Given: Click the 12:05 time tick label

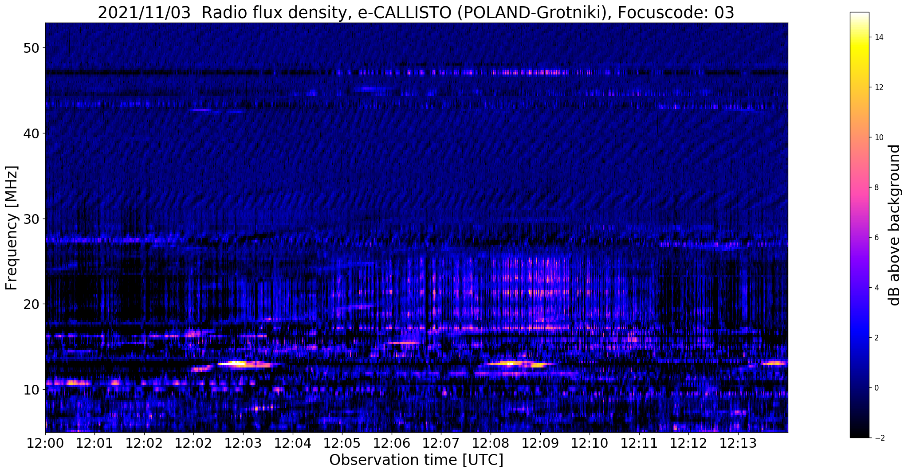Looking at the screenshot, I should [342, 443].
